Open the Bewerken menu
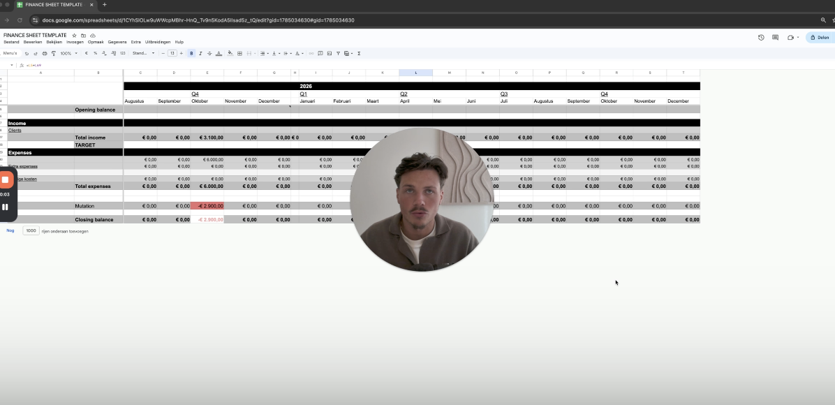The width and height of the screenshot is (835, 405). 33,42
